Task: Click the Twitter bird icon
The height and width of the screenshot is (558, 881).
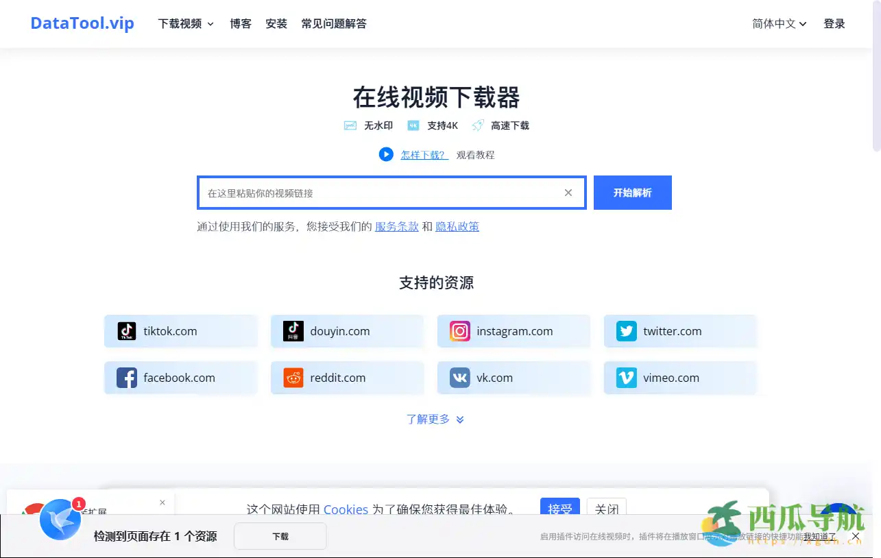Action: coord(626,331)
